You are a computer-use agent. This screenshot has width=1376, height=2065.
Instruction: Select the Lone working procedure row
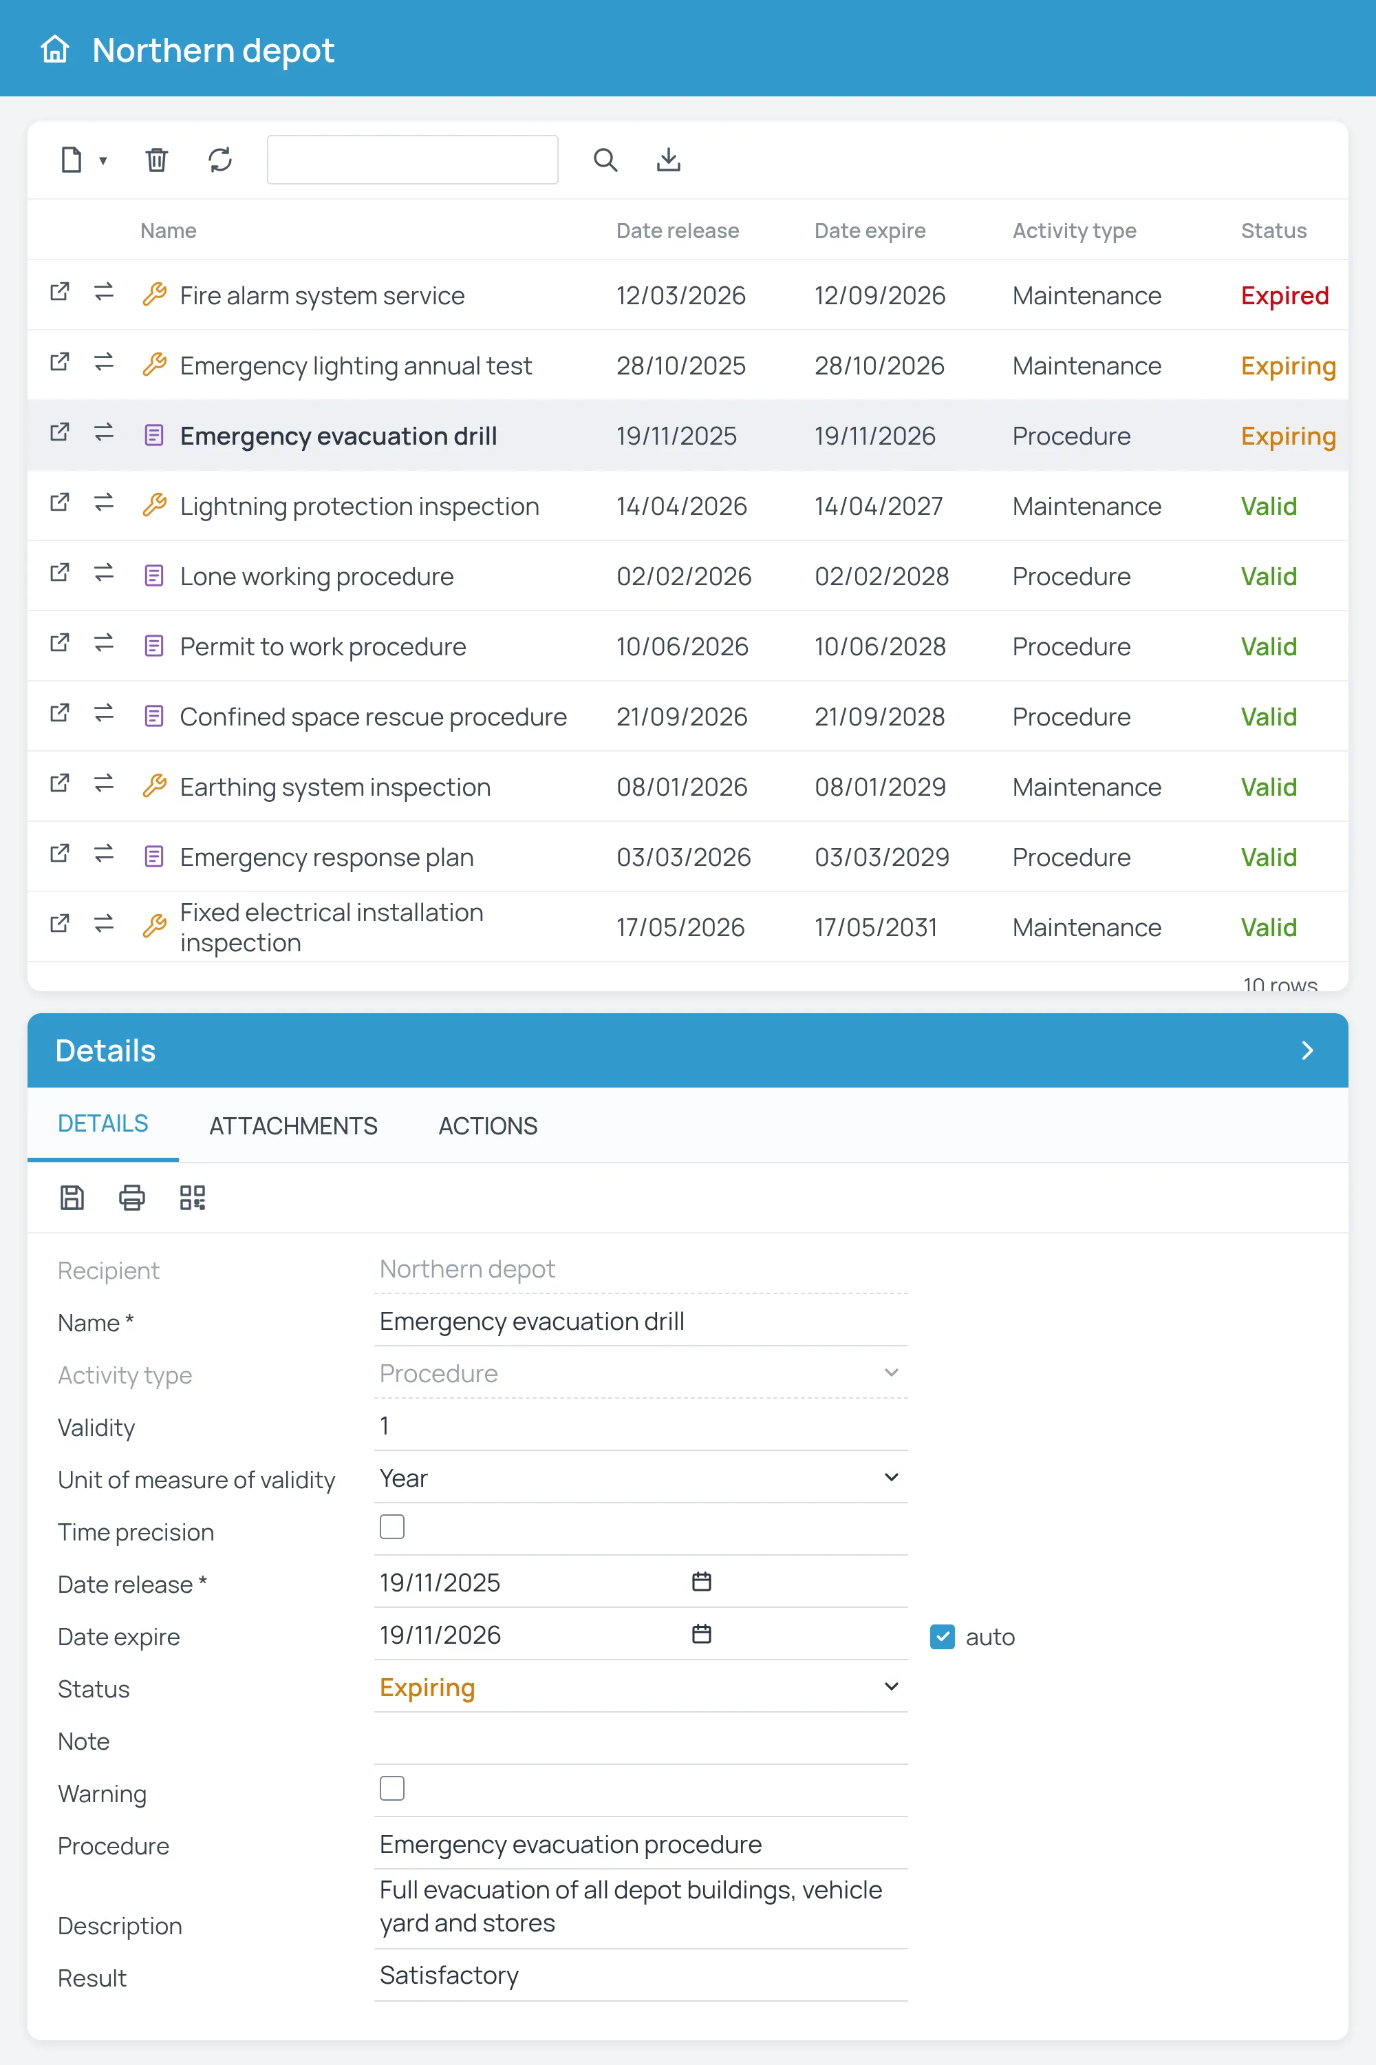pos(688,576)
